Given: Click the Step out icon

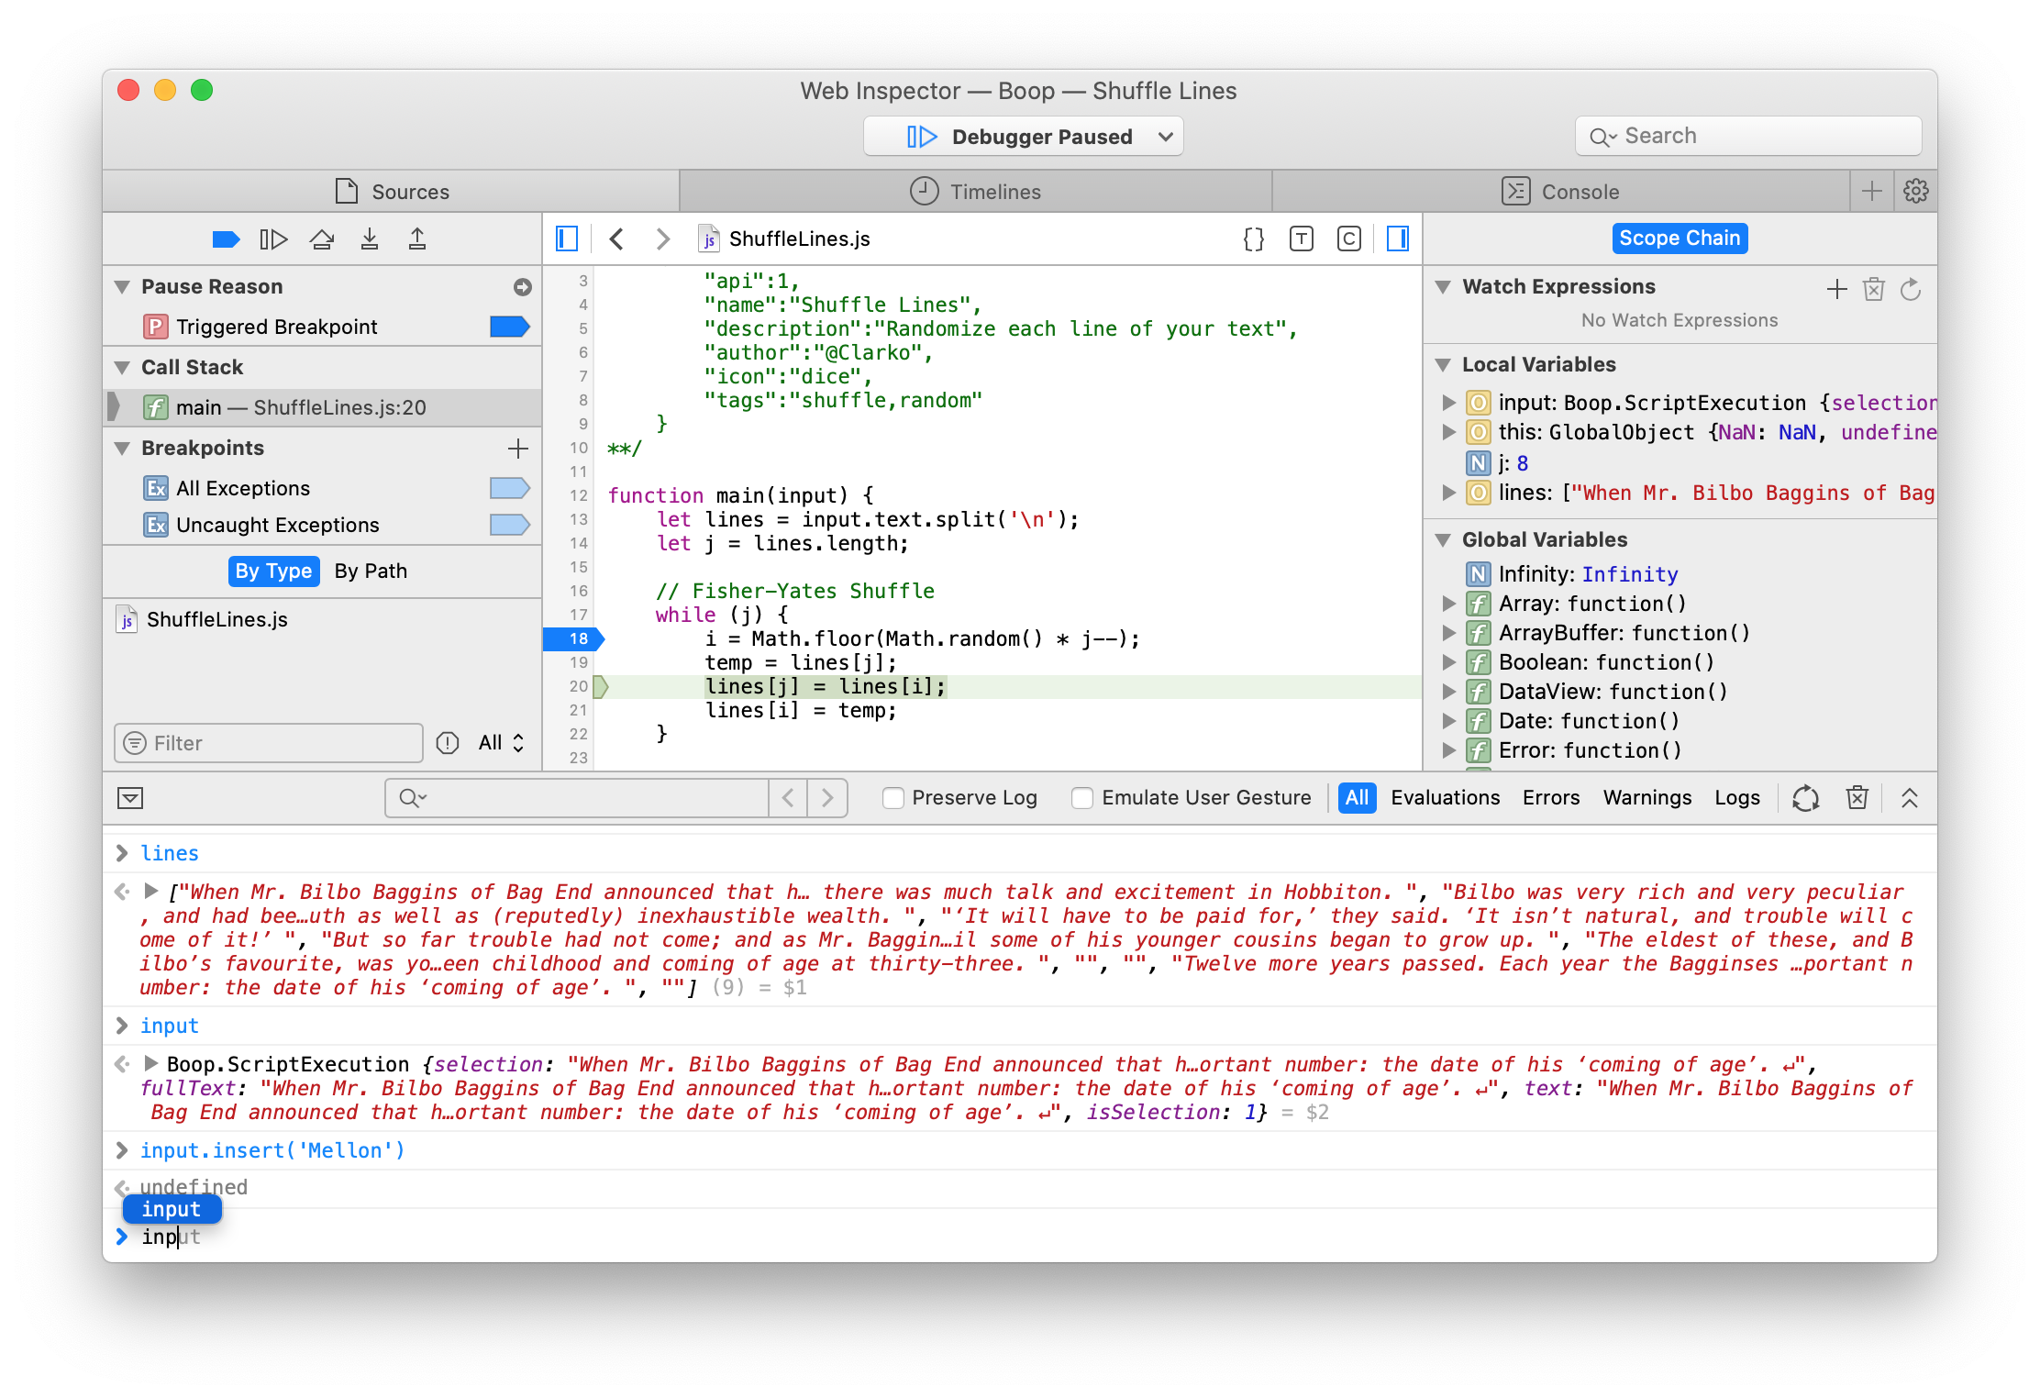Looking at the screenshot, I should tap(417, 239).
